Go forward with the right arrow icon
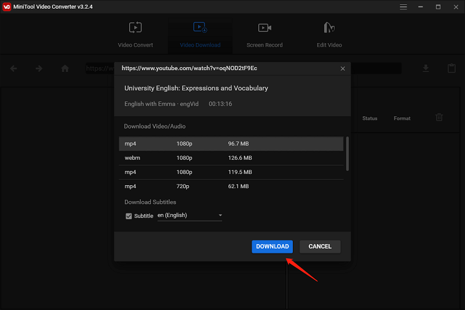This screenshot has width=465, height=310. pyautogui.click(x=39, y=68)
